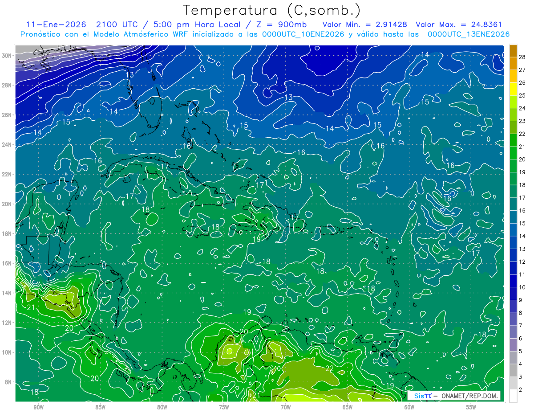Select initialization stamp "0000UTC_10ENE2026"
The image size is (534, 413).
point(303,34)
